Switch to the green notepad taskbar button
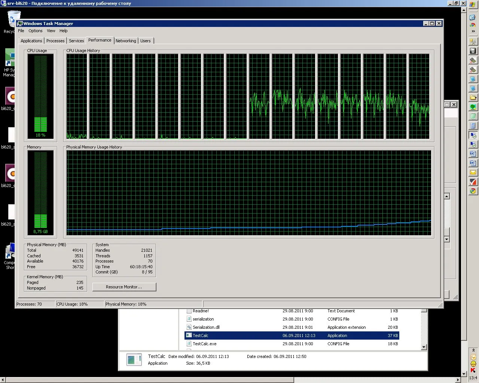The image size is (479, 383). click(x=473, y=116)
